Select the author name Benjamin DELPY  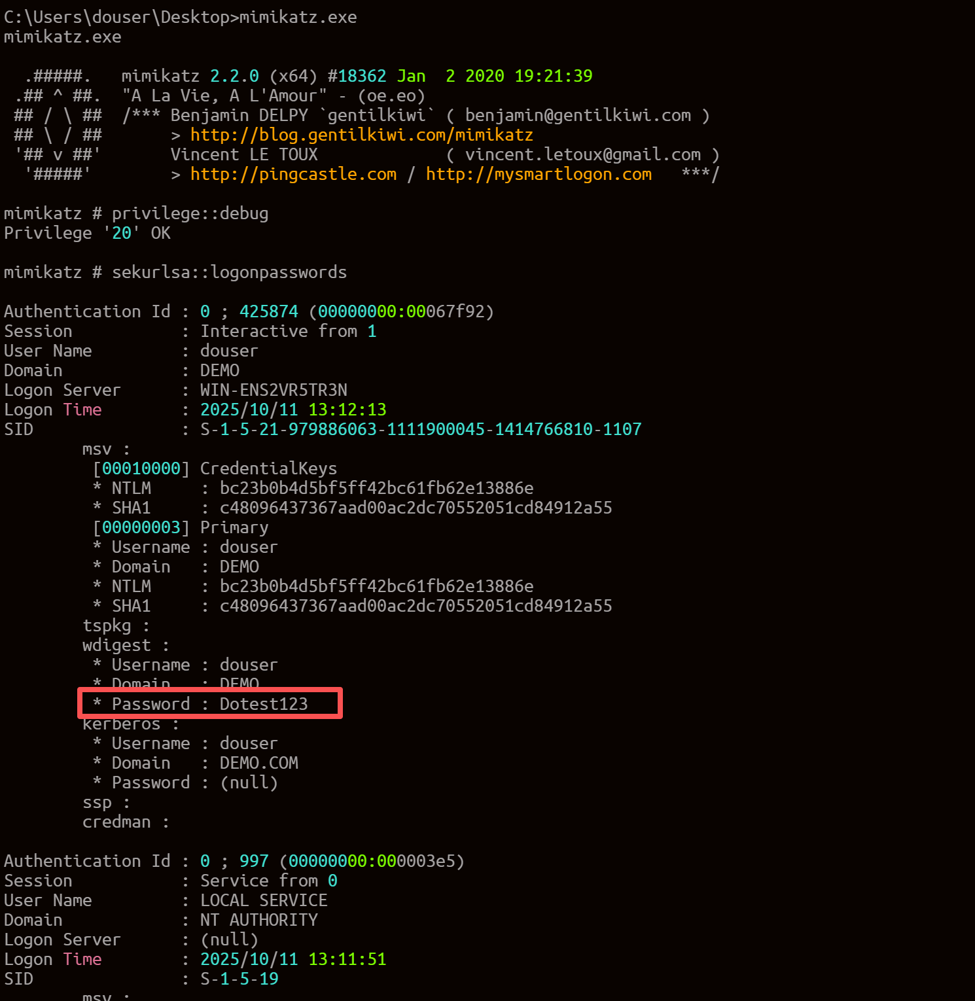(239, 116)
